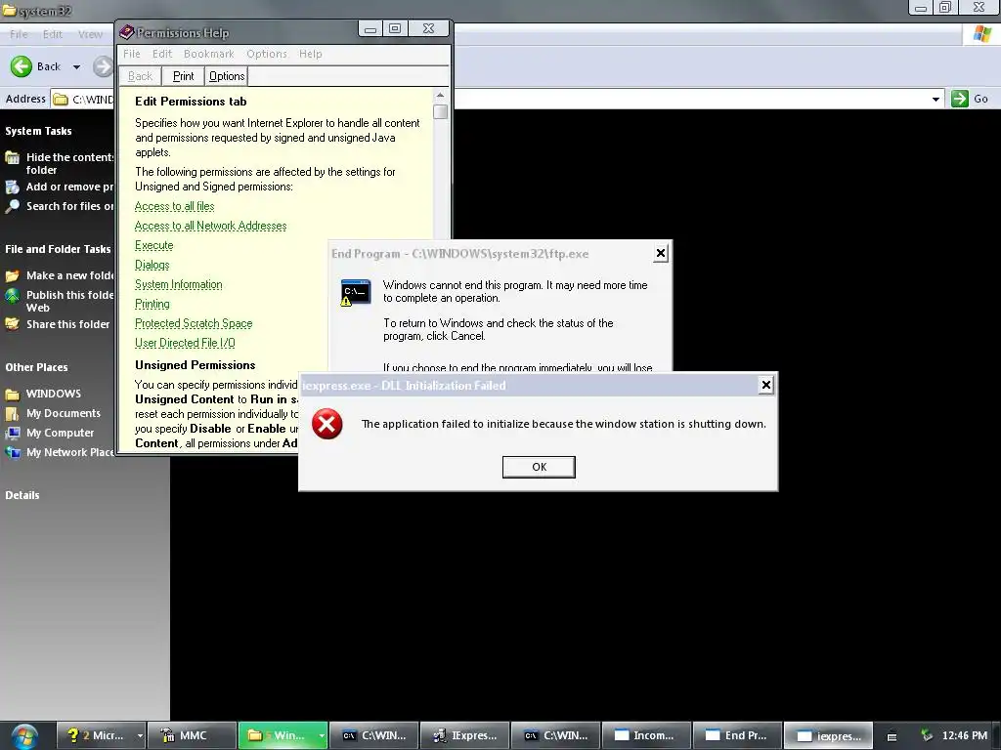Click the Other Places section header
Viewport: 1001px width, 750px height.
pyautogui.click(x=36, y=367)
